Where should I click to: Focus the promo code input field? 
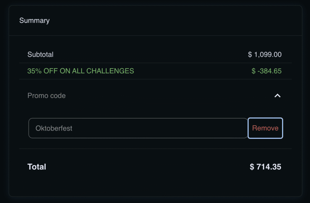[138, 128]
